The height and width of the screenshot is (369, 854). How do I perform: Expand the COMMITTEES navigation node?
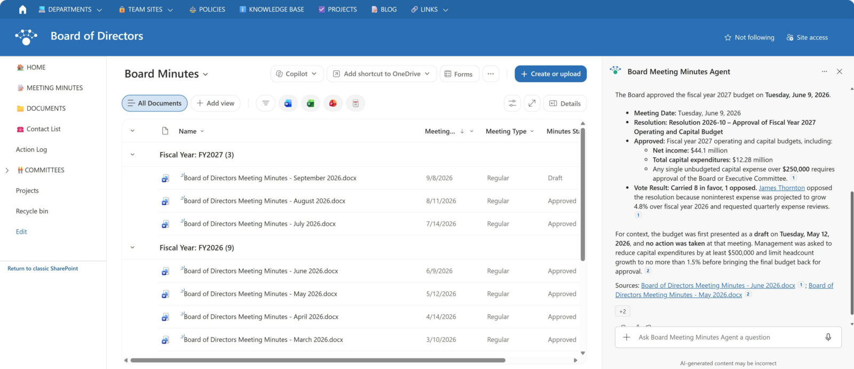7,171
